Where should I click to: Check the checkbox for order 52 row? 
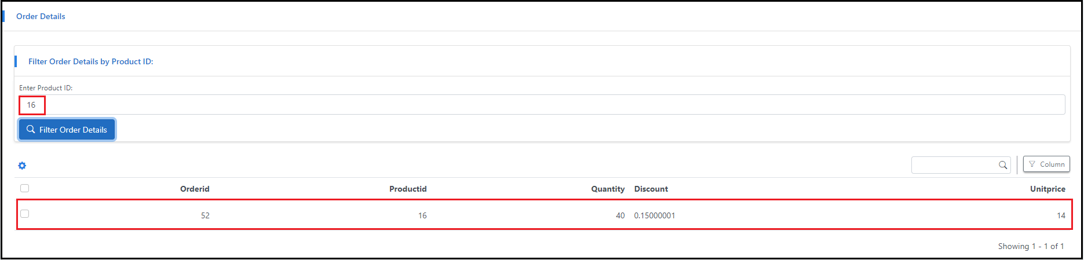(x=24, y=214)
